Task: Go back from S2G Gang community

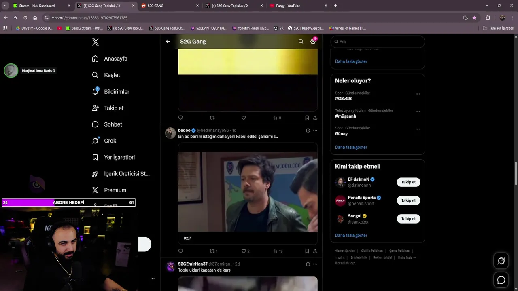Action: coord(168,41)
